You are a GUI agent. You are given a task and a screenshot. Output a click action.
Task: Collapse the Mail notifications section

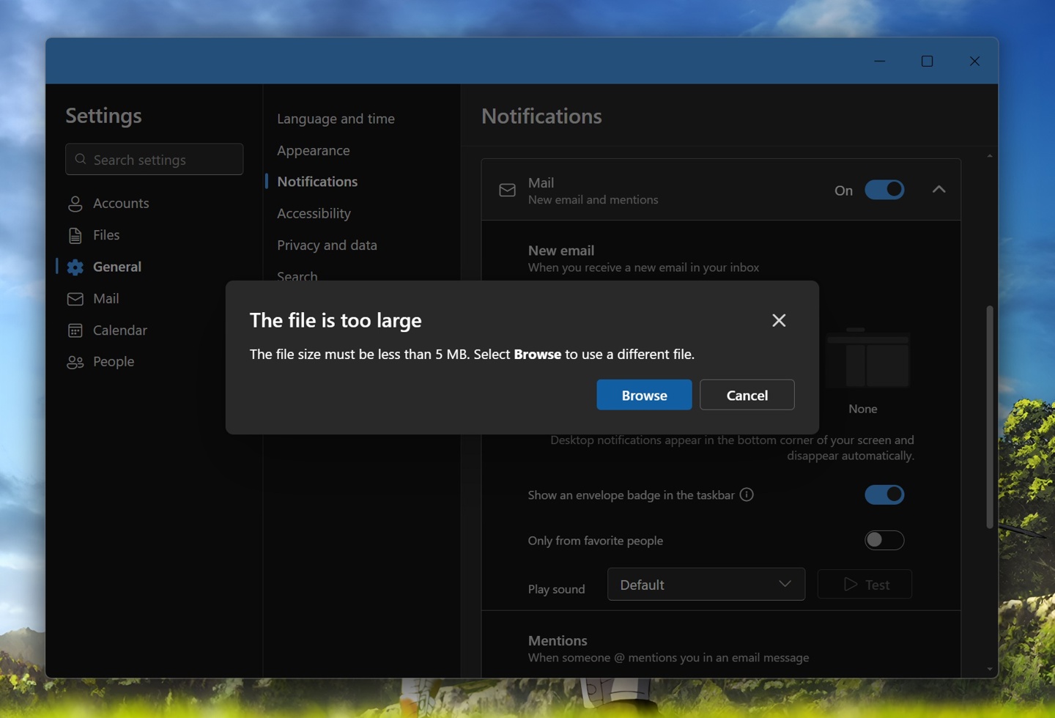[x=939, y=190]
